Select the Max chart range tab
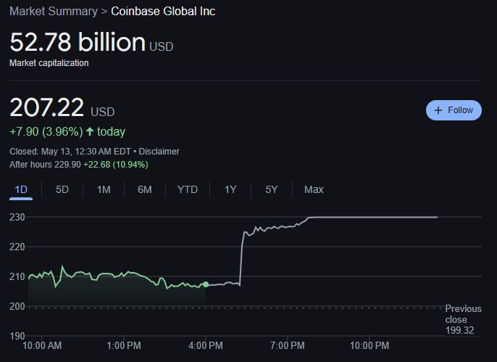497x362 pixels. click(x=314, y=189)
